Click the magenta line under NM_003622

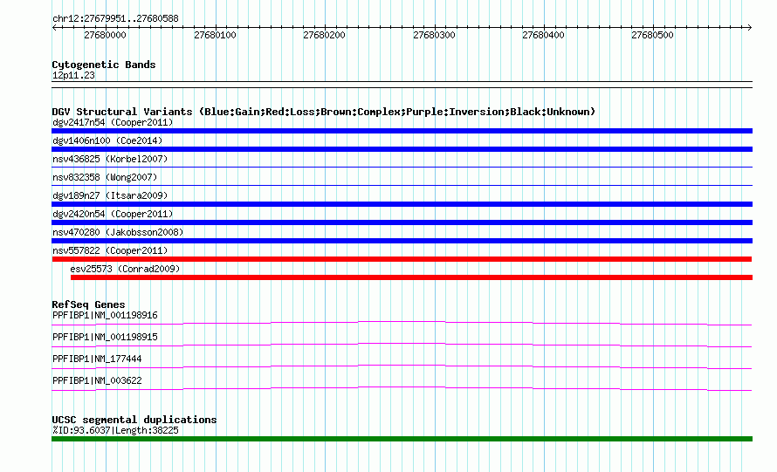click(x=402, y=389)
